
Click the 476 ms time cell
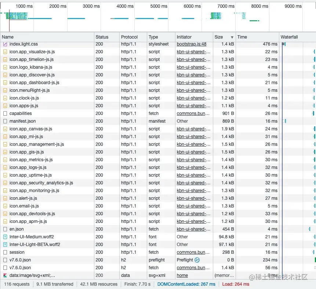click(270, 44)
